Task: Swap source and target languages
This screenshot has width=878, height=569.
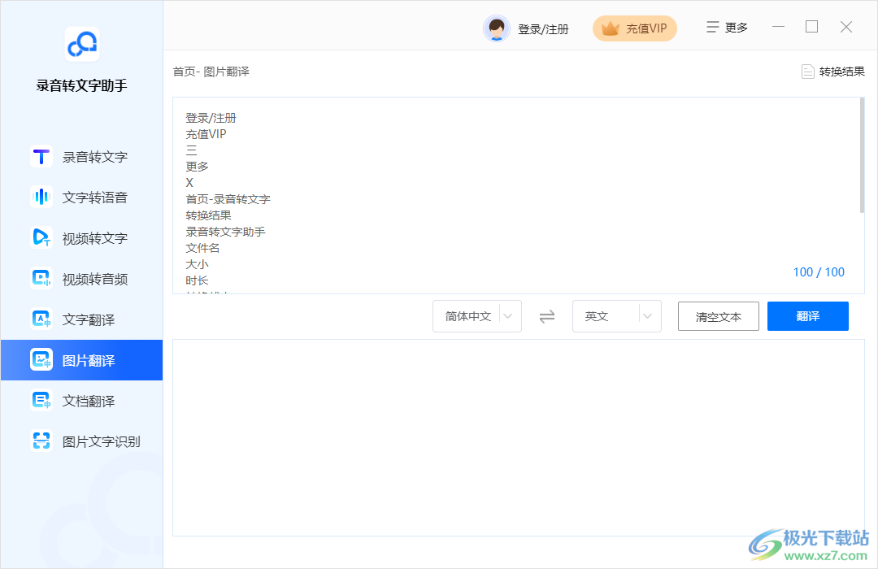Action: 547,316
